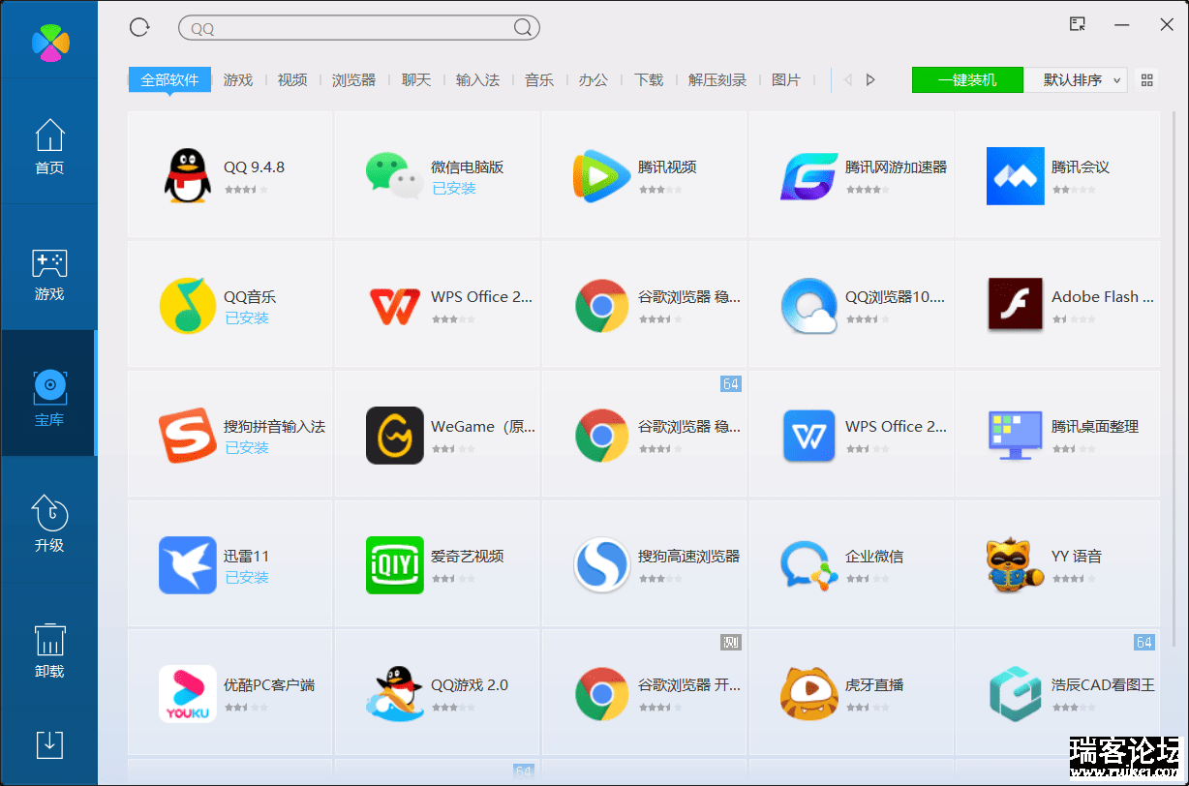Select the 解压刻录 category tab
The width and height of the screenshot is (1189, 786).
[x=717, y=79]
